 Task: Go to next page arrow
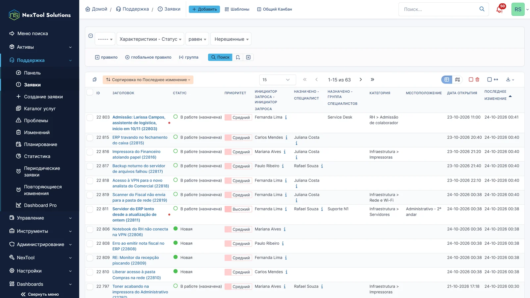coord(361,79)
